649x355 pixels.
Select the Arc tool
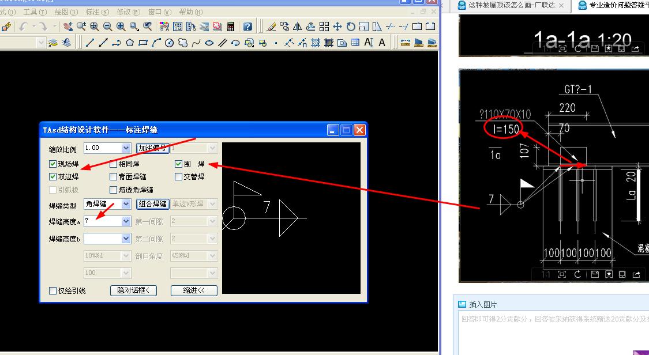(156, 43)
